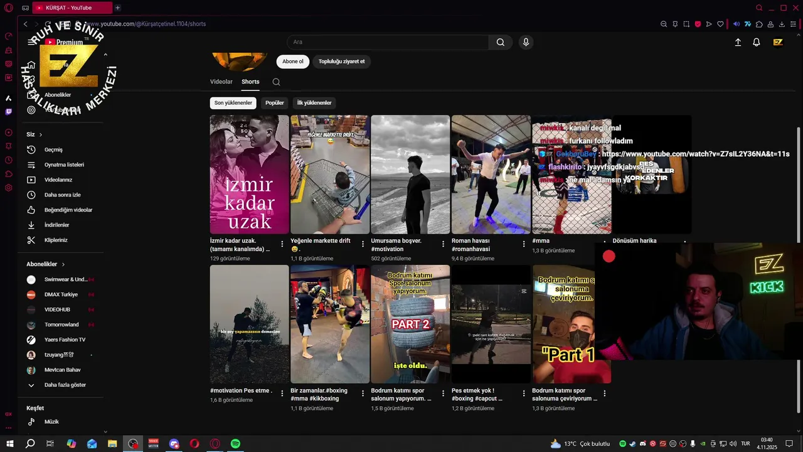Viewport: 803px width, 452px height.
Task: Take snapshot with dashed-square icon
Action: click(686, 24)
